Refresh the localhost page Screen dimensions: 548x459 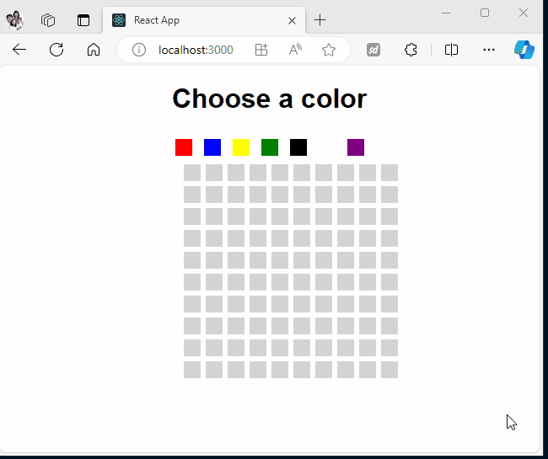coord(56,50)
